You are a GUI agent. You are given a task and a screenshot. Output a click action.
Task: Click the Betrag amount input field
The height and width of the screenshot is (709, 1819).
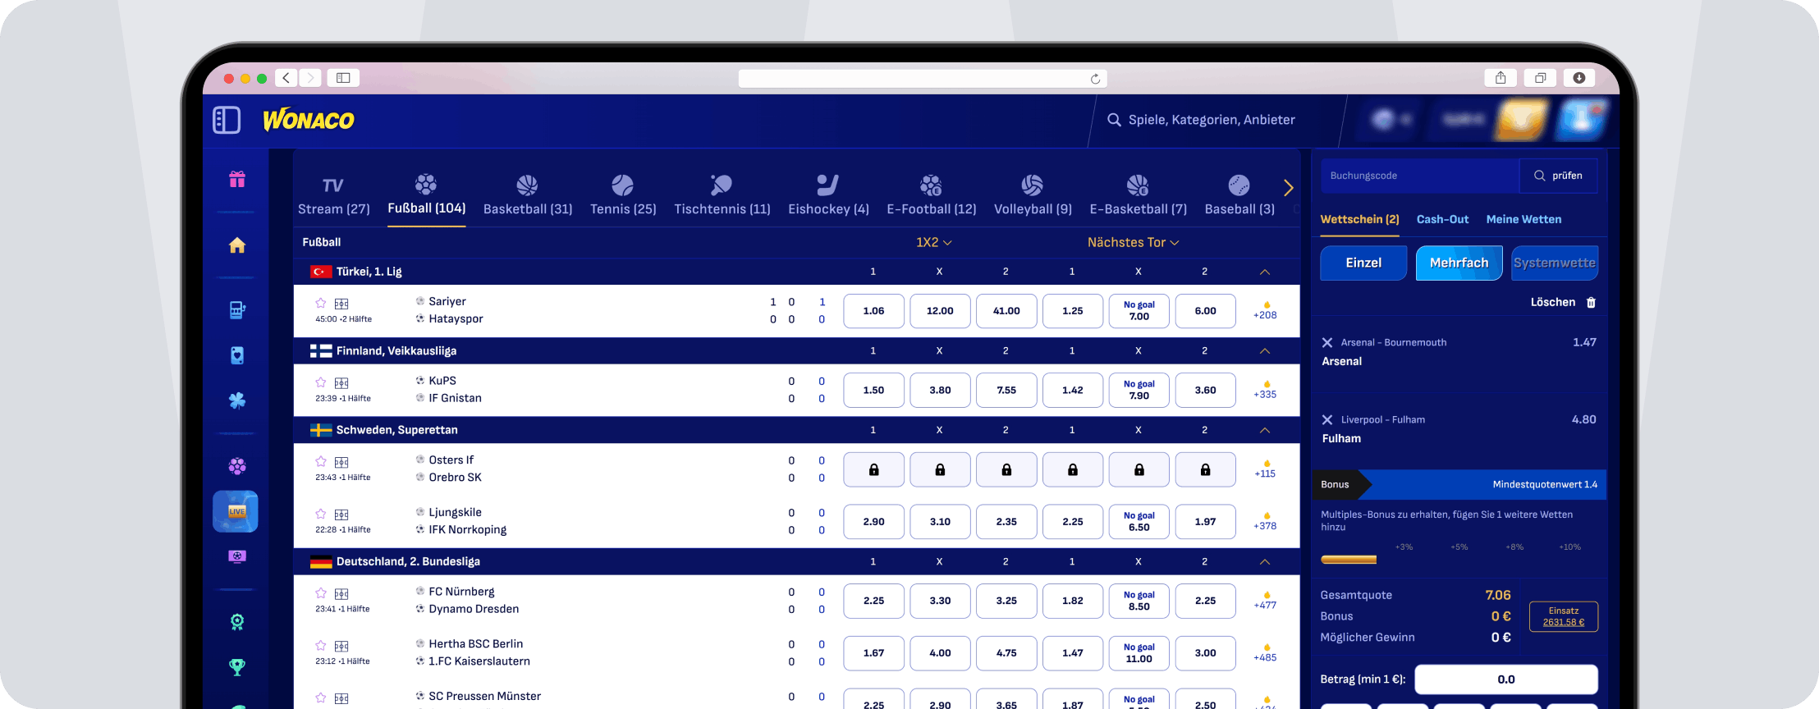coord(1505,679)
